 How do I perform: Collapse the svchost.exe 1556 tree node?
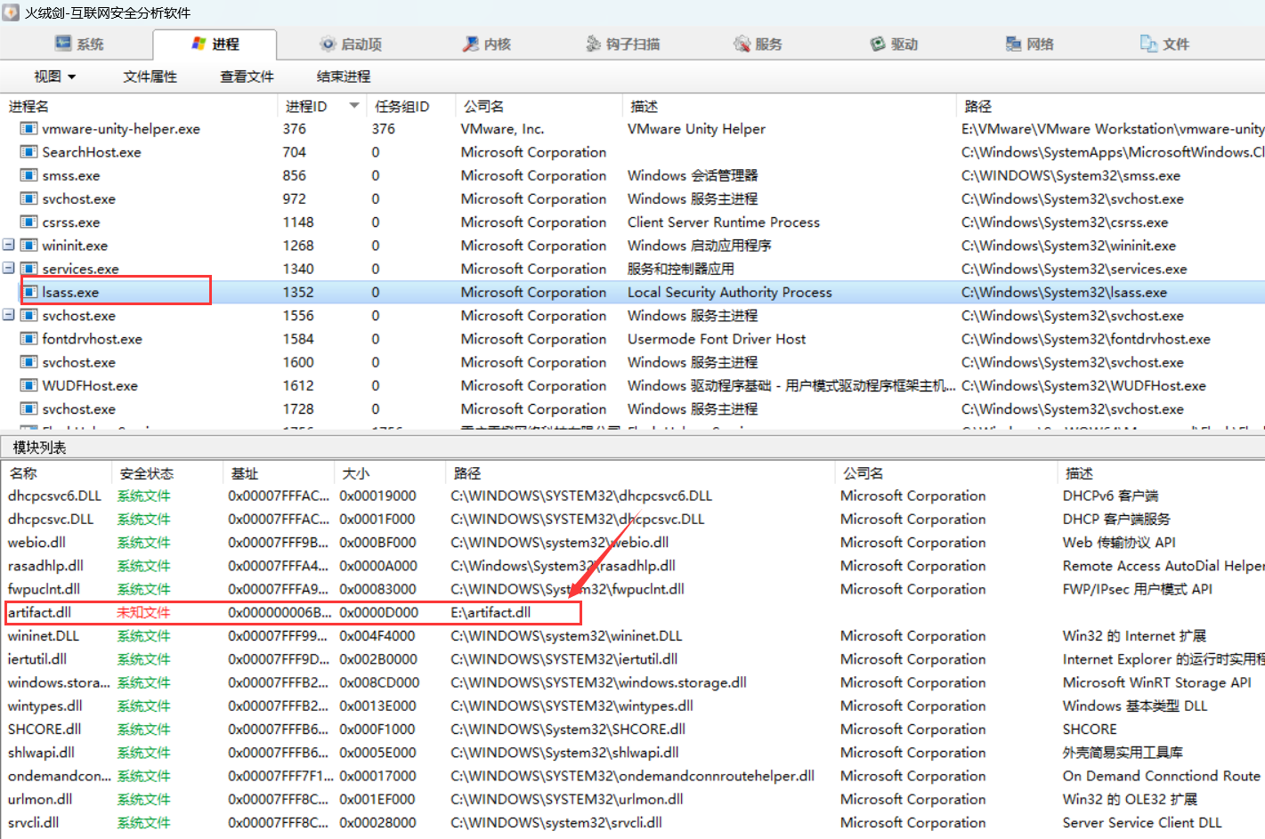tap(8, 315)
